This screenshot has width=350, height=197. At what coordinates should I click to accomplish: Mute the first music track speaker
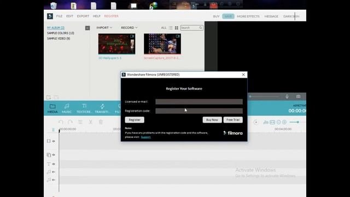click(54, 172)
